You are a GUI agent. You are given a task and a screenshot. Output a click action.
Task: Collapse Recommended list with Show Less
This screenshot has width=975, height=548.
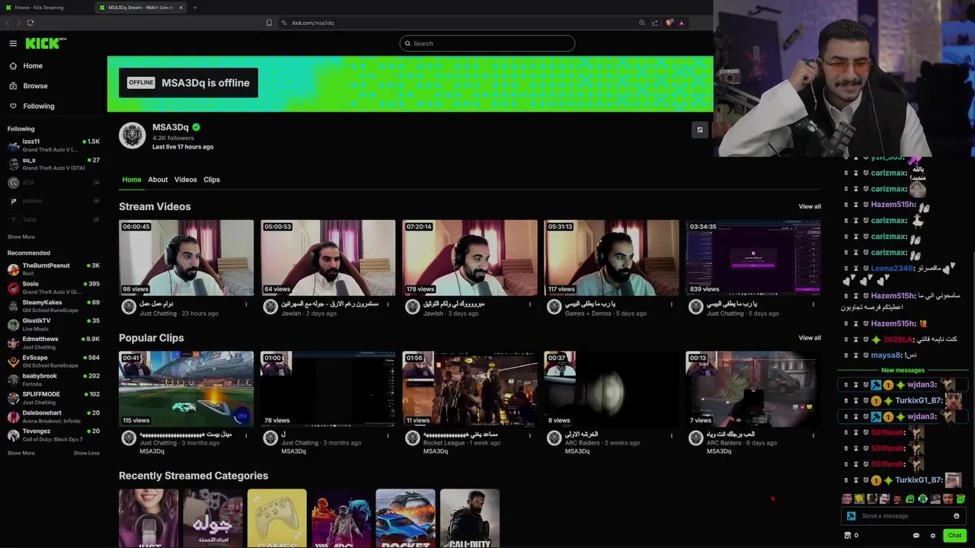point(86,453)
